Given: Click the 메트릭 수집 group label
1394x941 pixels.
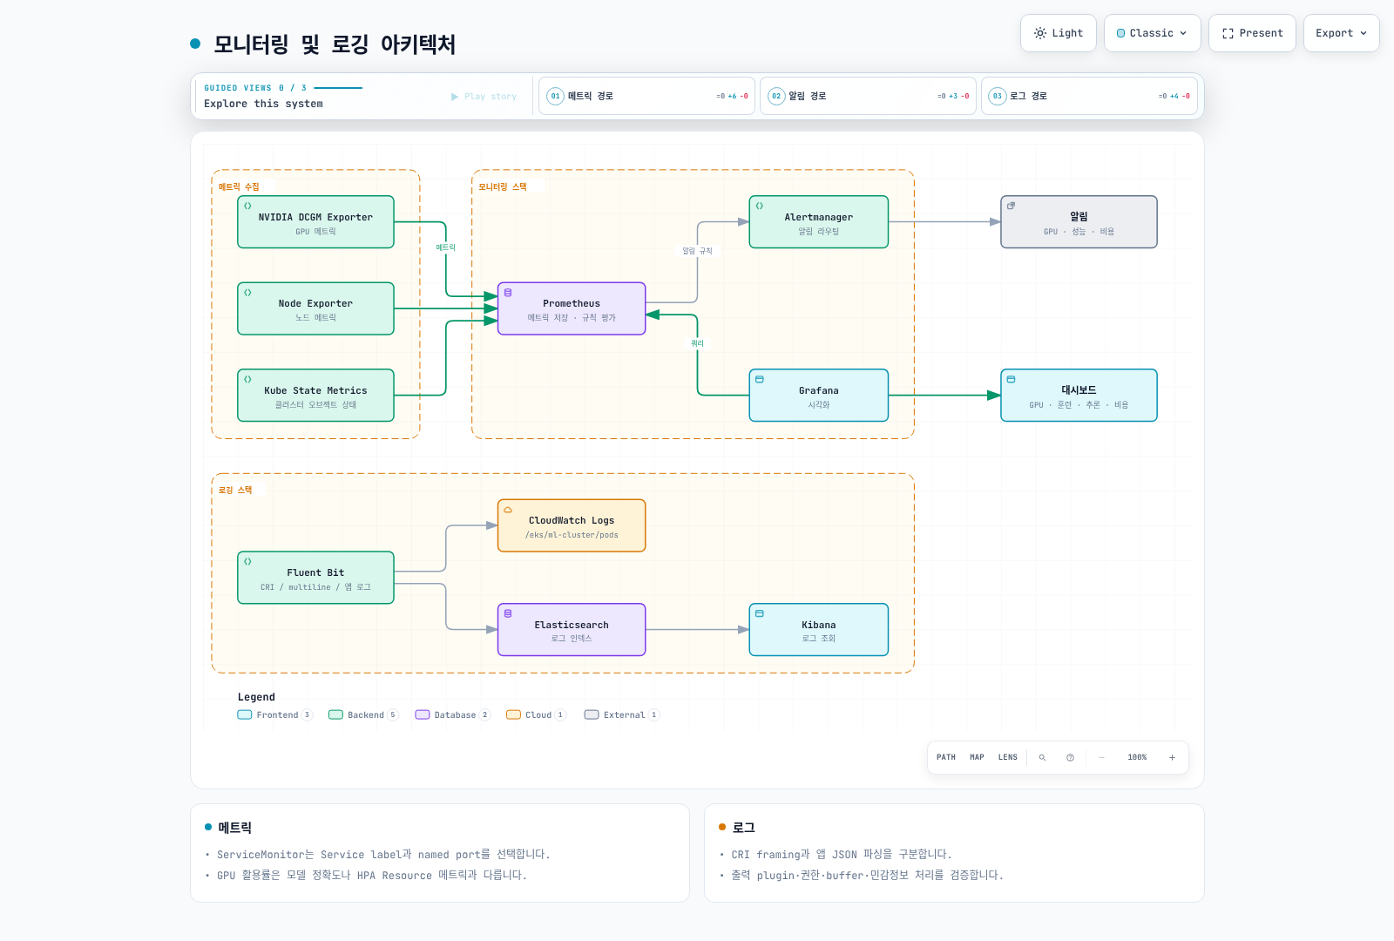Looking at the screenshot, I should (x=239, y=187).
